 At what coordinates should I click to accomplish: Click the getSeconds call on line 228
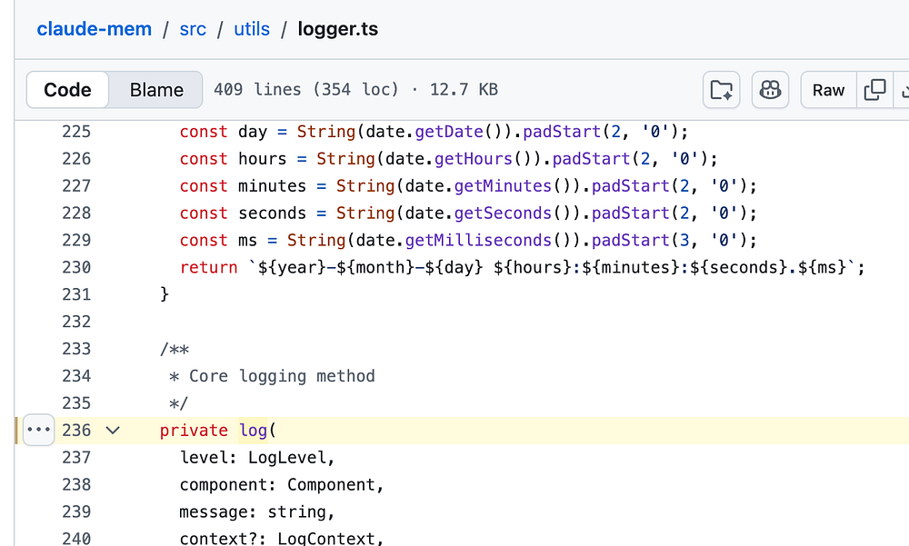(503, 213)
